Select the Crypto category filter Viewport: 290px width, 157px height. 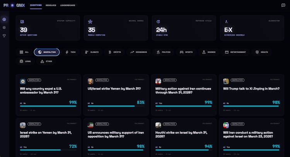click(x=114, y=52)
